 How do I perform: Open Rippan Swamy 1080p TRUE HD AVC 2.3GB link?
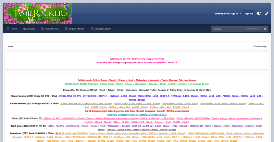pos(98,96)
